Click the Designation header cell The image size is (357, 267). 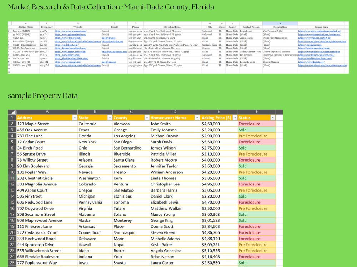point(280,27)
